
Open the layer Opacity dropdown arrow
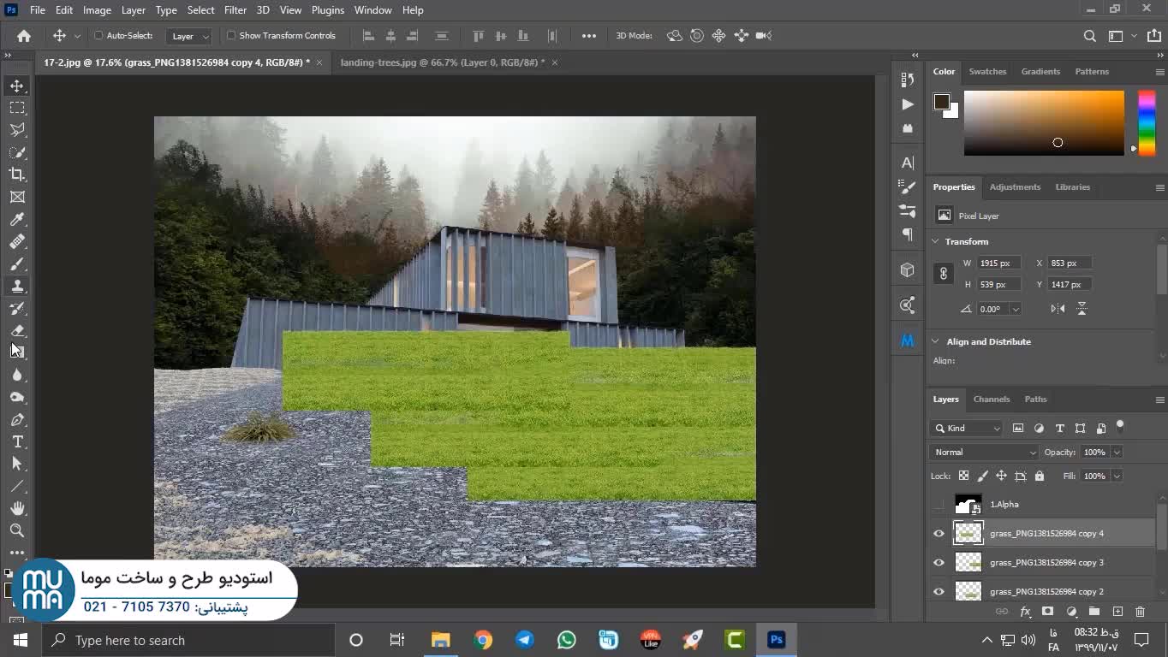(1117, 452)
